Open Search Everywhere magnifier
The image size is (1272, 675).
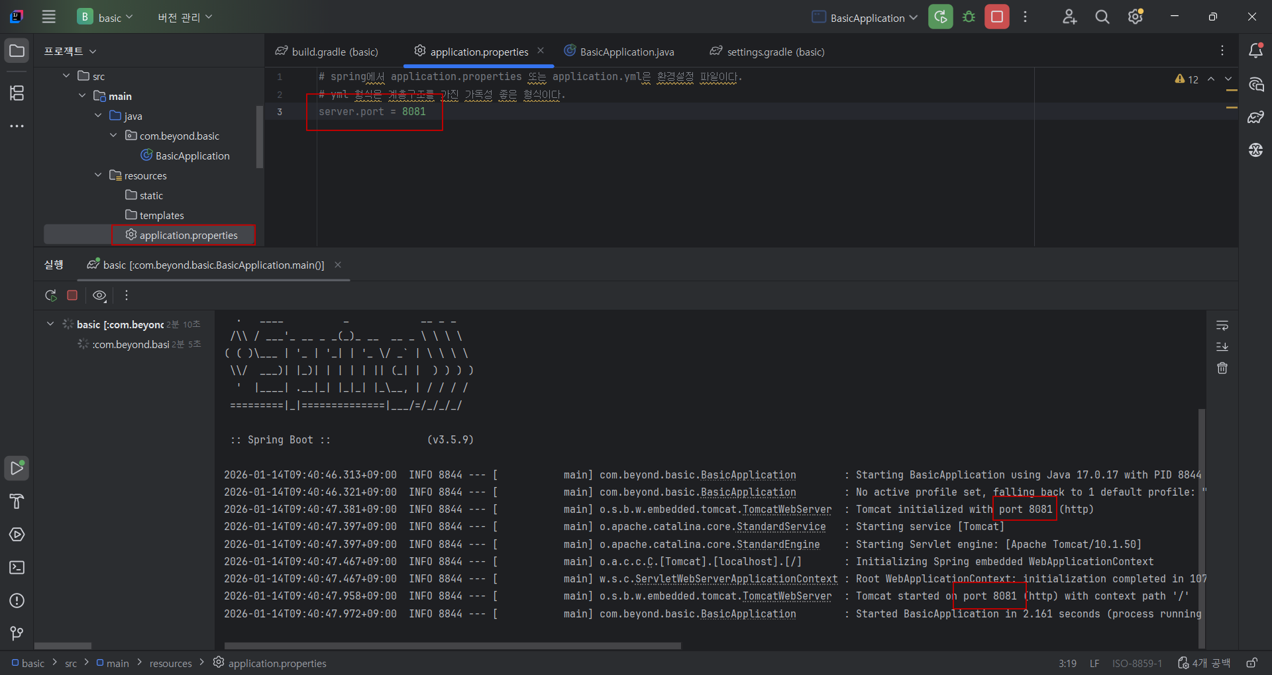tap(1102, 17)
